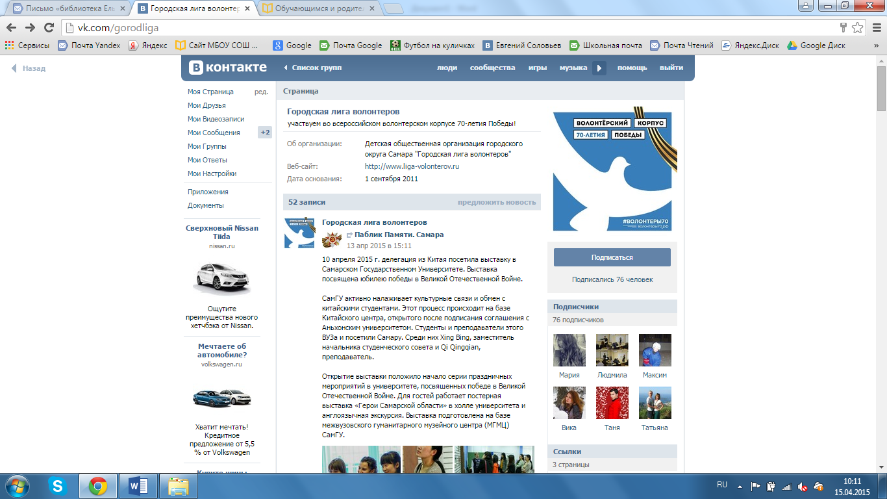Open the Яндекс bookmark

click(147, 45)
